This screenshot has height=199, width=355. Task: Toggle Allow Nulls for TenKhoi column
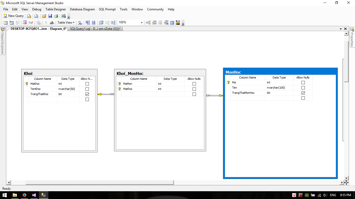click(x=87, y=89)
